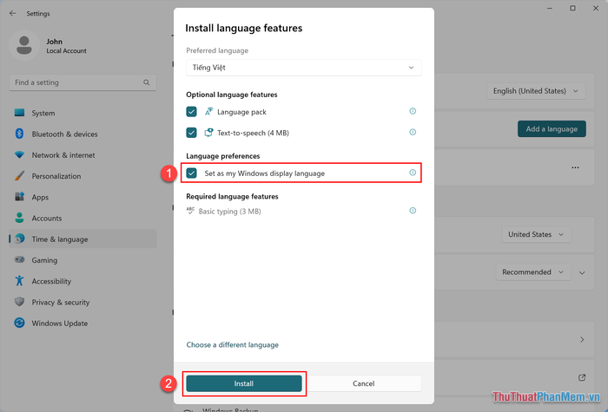608x412 pixels.
Task: Click the back arrow in Settings
Action: click(13, 14)
